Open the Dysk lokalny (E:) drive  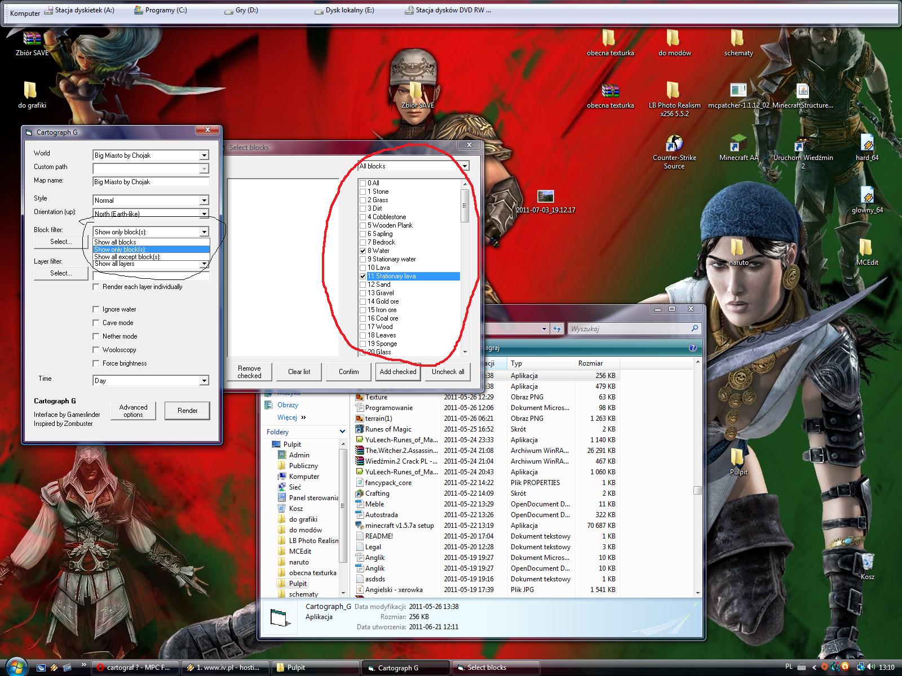click(344, 10)
